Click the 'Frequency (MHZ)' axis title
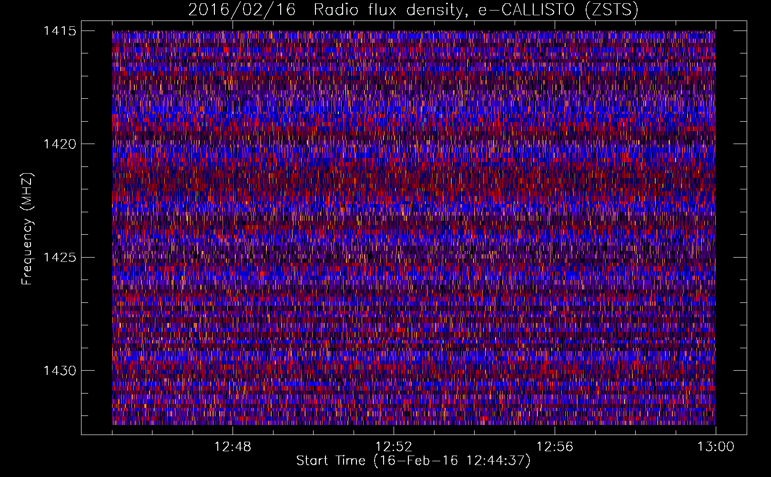Viewport: 771px width, 477px height. [28, 229]
